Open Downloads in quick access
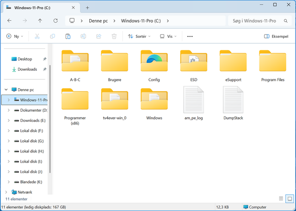This screenshot has height=211, width=296. 25,69
